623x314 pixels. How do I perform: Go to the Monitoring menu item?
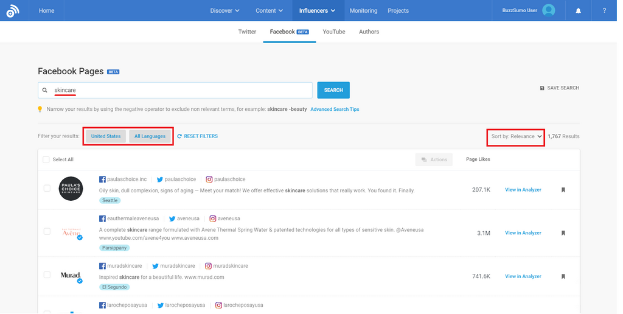pyautogui.click(x=363, y=10)
